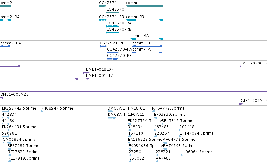Click the CG42570-PB protein label
The image size is (267, 163).
[x=119, y=56]
